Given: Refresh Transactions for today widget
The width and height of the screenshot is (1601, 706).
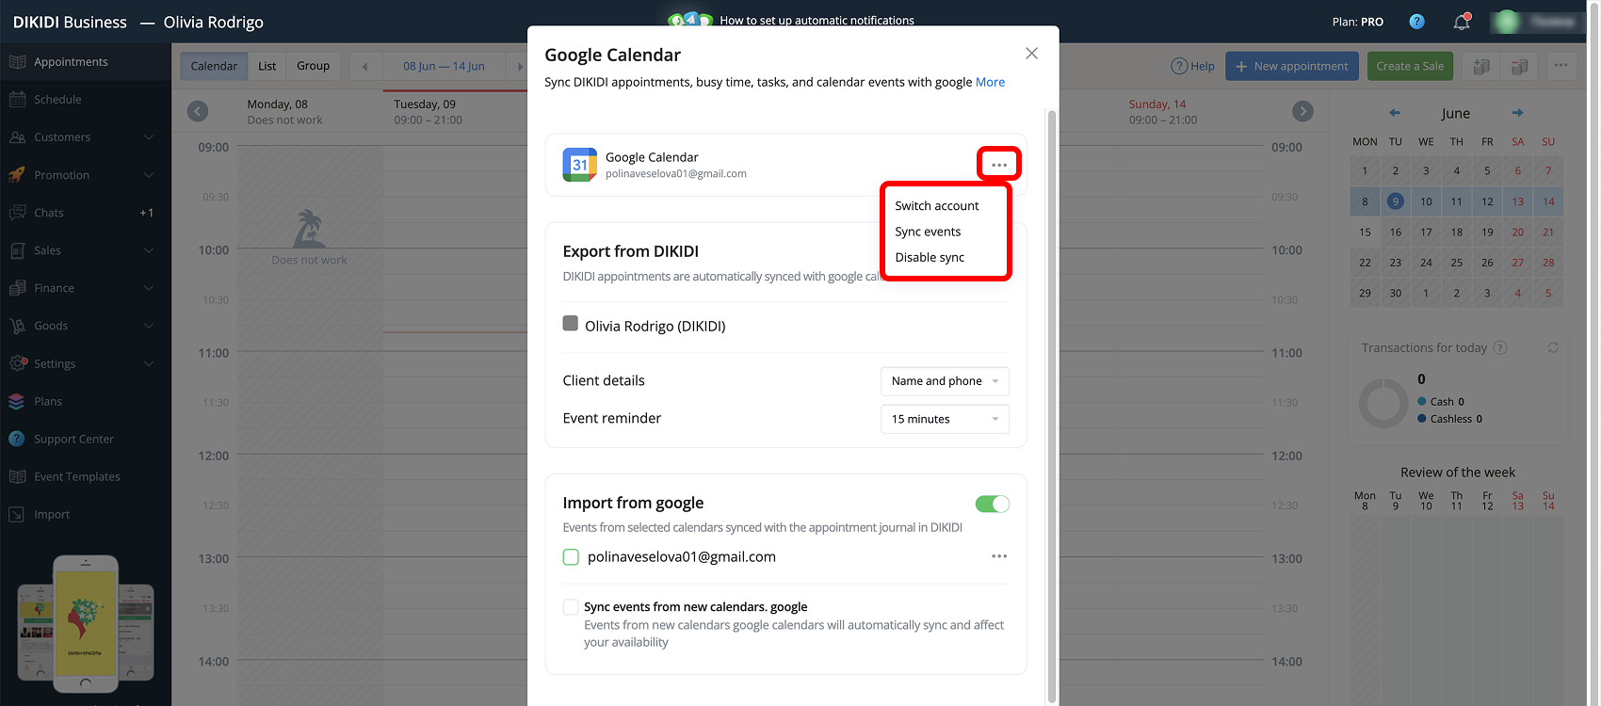Looking at the screenshot, I should point(1553,347).
